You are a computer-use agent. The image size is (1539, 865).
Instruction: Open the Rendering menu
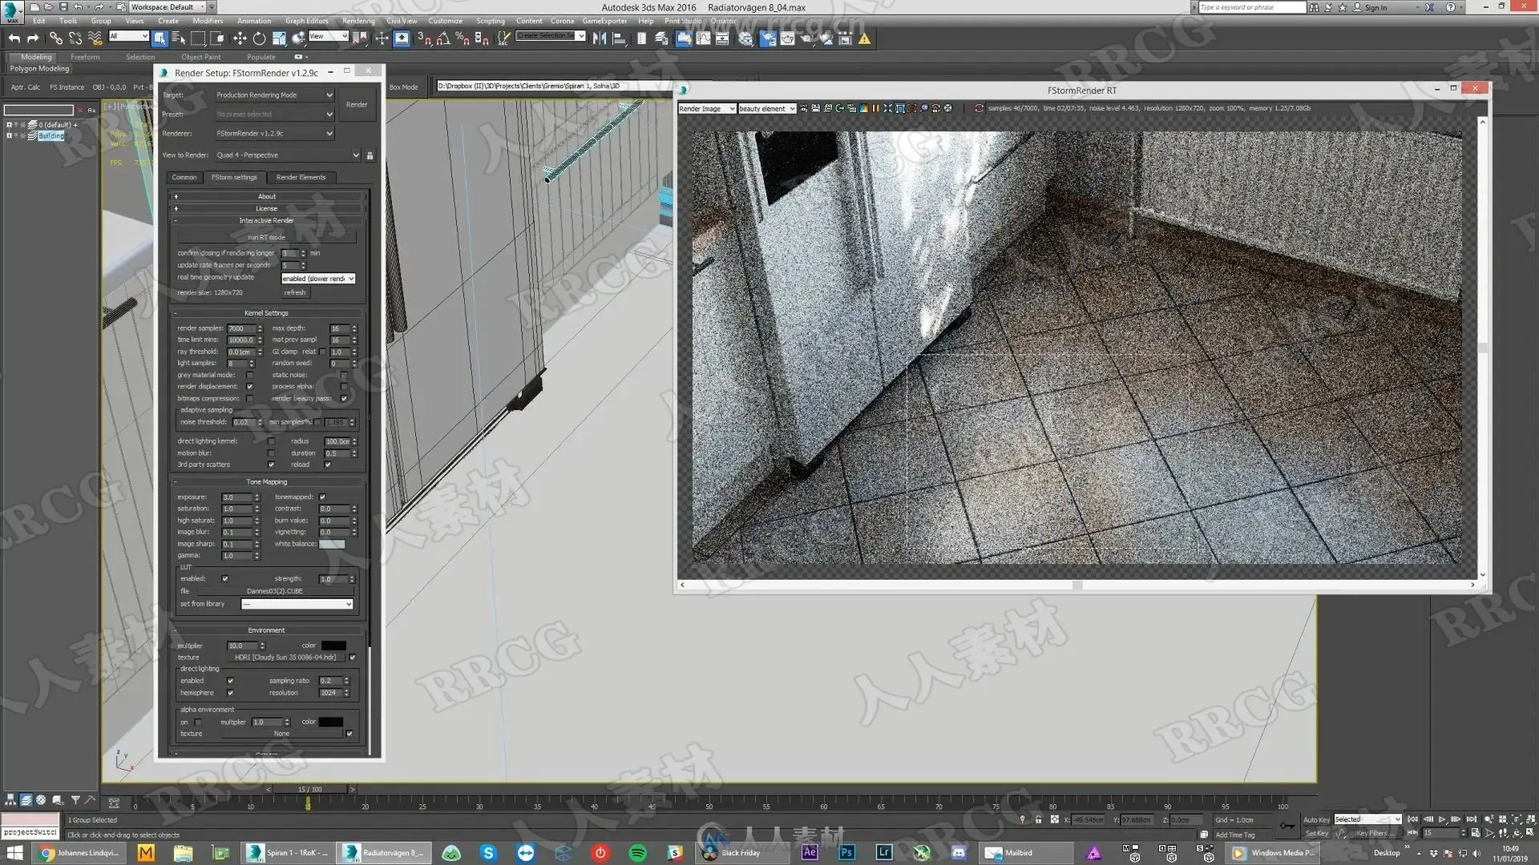pos(357,21)
